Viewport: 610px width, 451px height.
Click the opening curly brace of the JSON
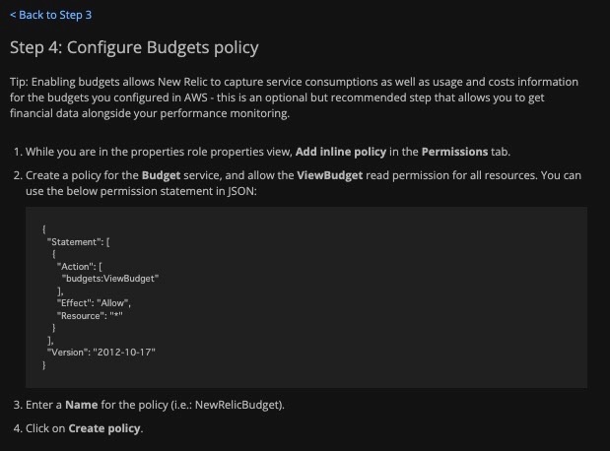pos(44,229)
